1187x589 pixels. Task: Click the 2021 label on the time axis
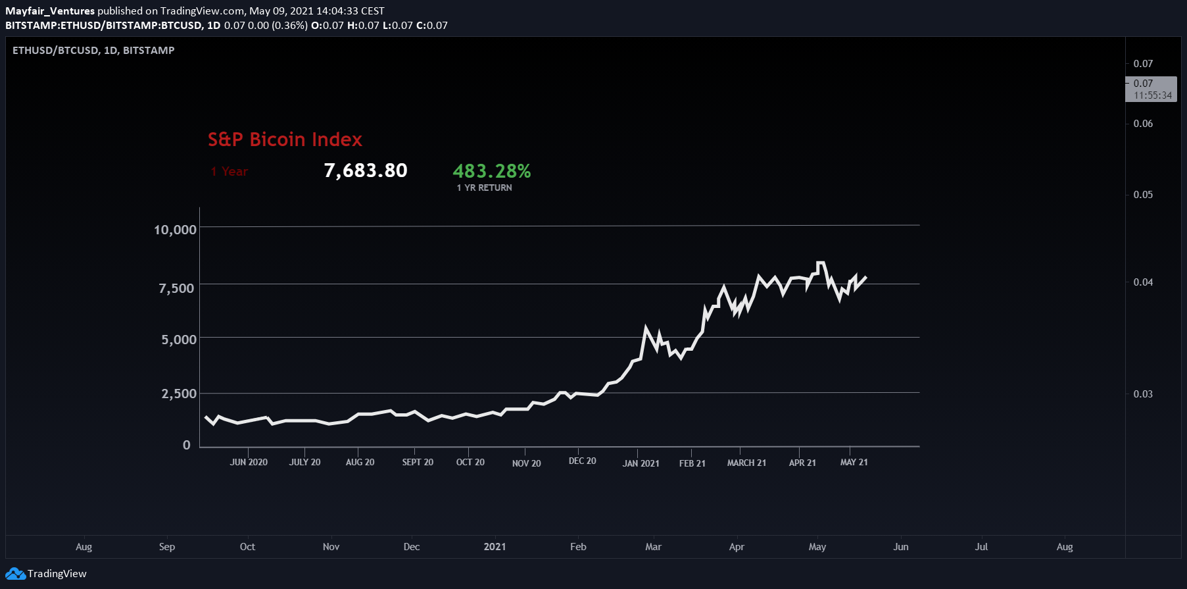click(495, 547)
